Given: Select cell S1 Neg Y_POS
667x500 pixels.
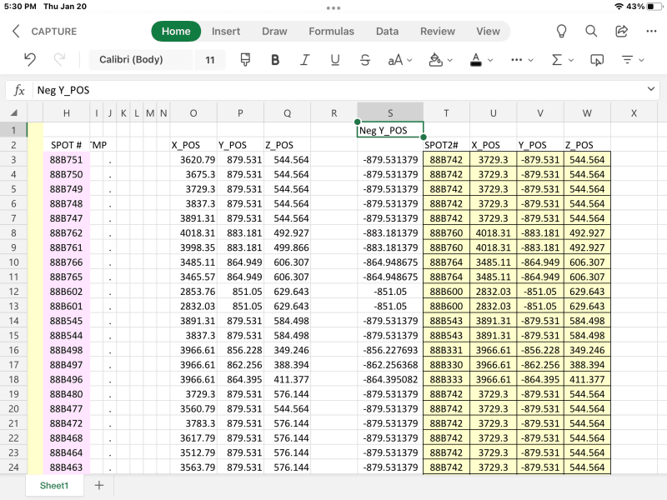Looking at the screenshot, I should 390,130.
